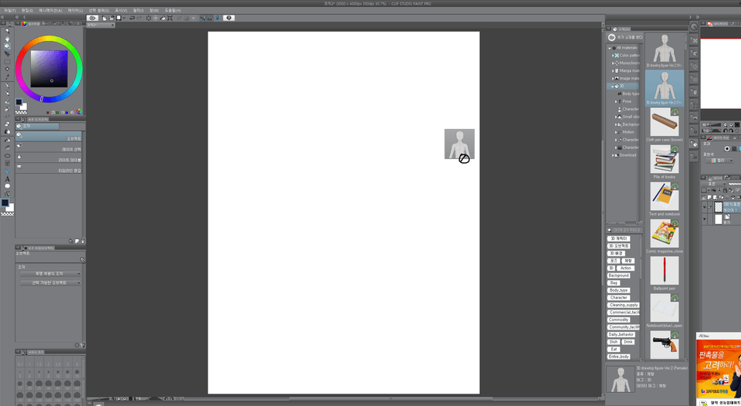This screenshot has width=741, height=406.
Task: Toggle visibility of 레이어 1 layer
Action: (705, 208)
